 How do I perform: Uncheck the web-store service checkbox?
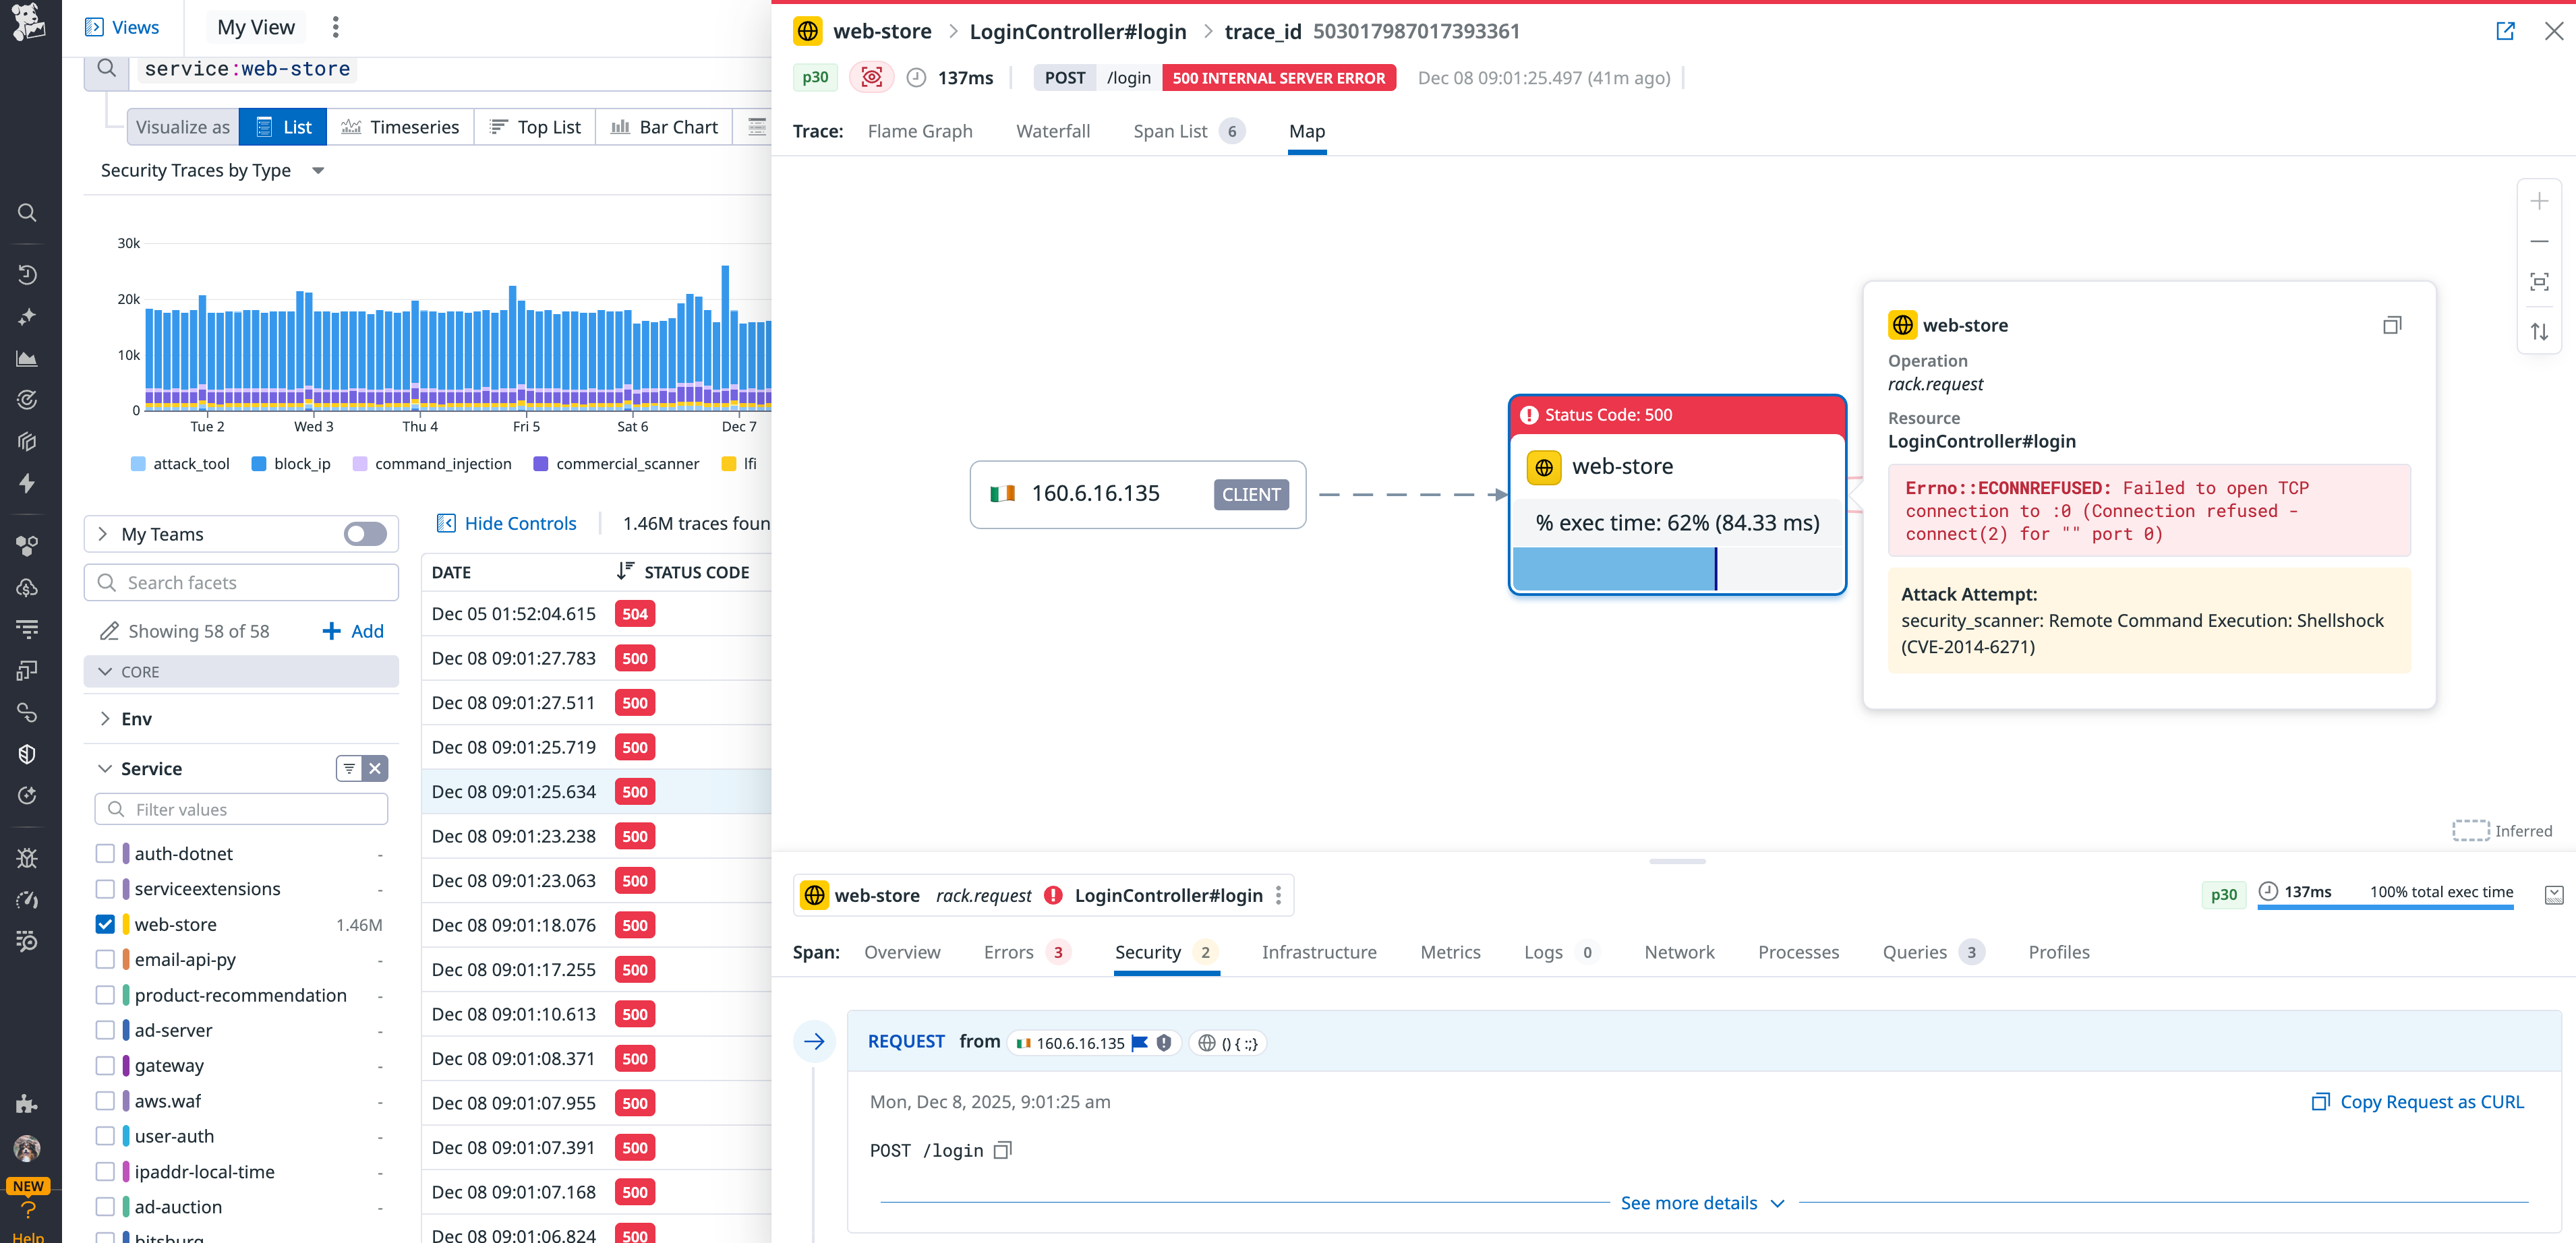105,924
